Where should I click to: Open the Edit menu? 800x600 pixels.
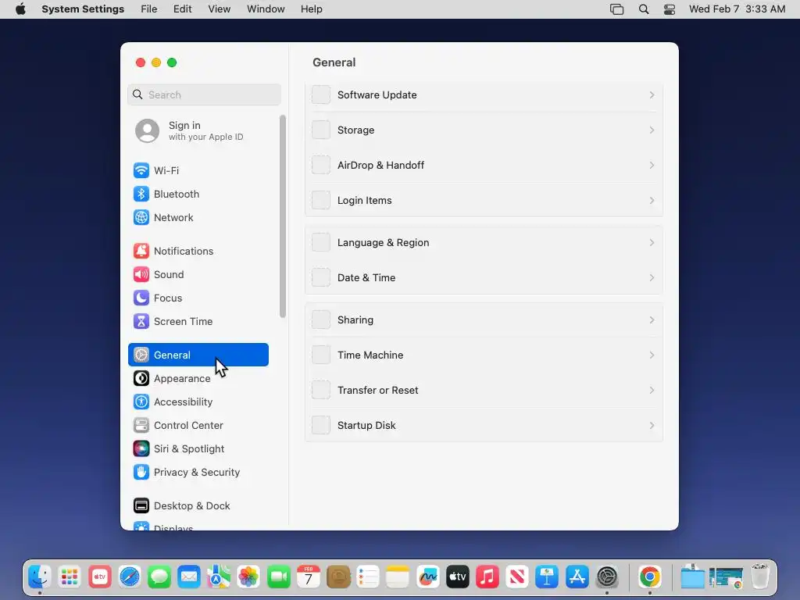pos(182,9)
